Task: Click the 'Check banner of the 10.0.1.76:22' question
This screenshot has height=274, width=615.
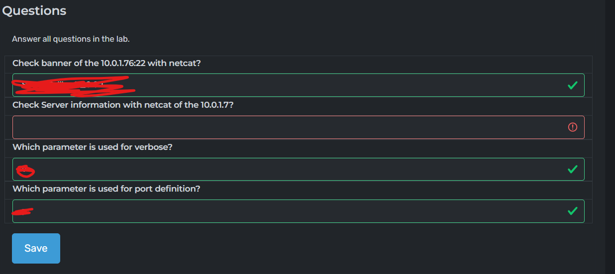Action: point(93,64)
